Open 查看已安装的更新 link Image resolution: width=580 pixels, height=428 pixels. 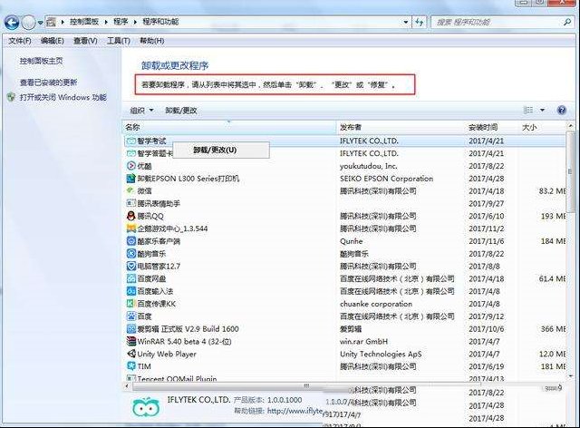tap(48, 83)
